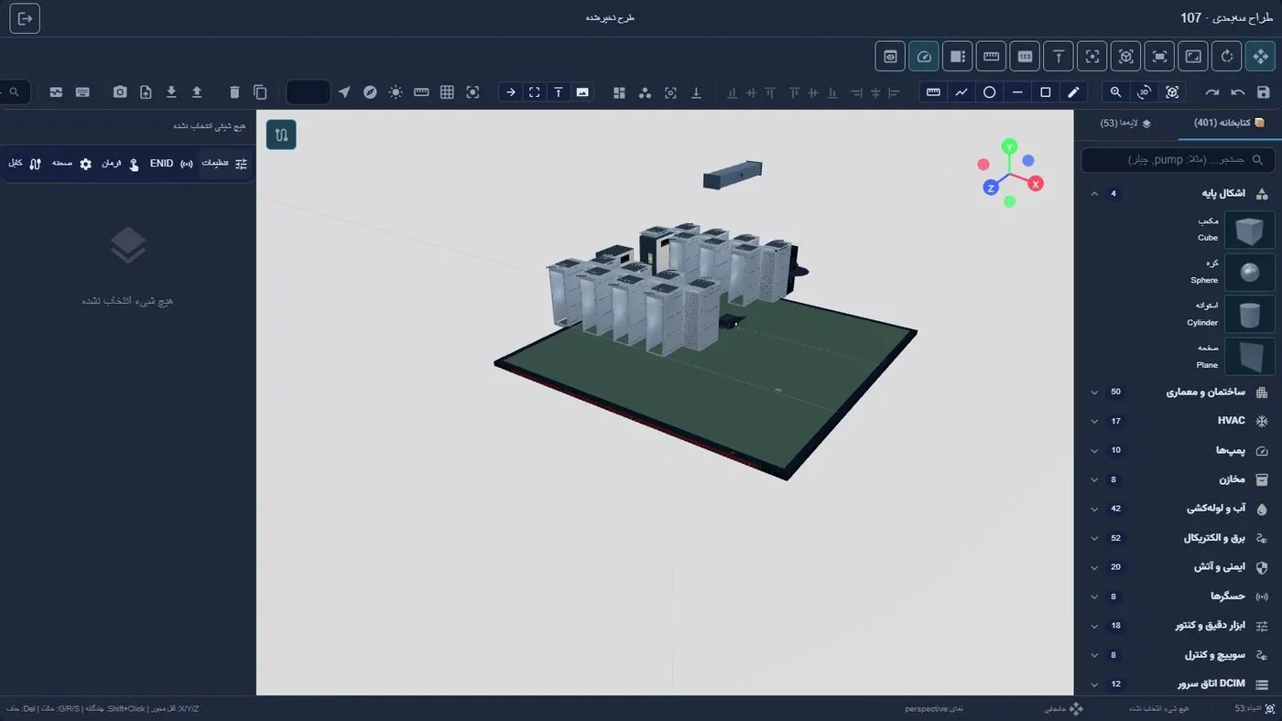Toggle the move gizmo button
Screen dimensions: 1282x721
(1261, 56)
